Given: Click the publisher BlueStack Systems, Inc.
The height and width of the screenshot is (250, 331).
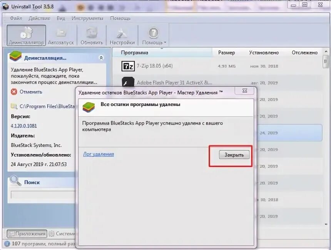Looking at the screenshot, I should point(36,145).
